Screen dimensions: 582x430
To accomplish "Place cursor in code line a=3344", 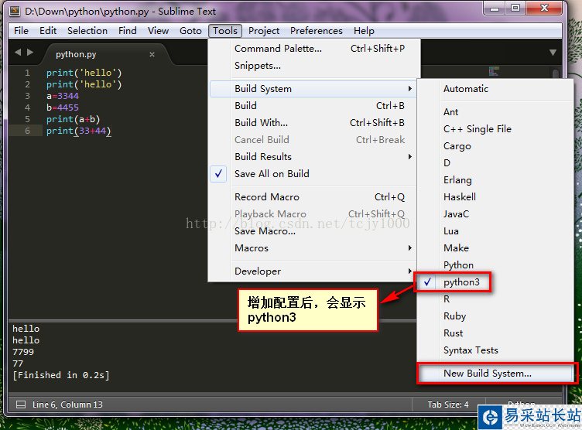I will 63,96.
